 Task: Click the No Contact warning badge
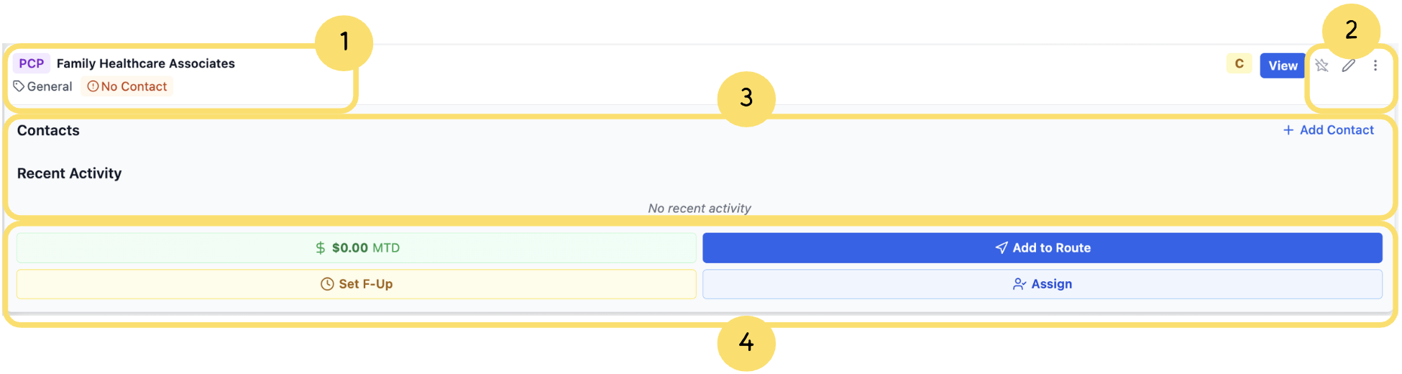(x=127, y=86)
